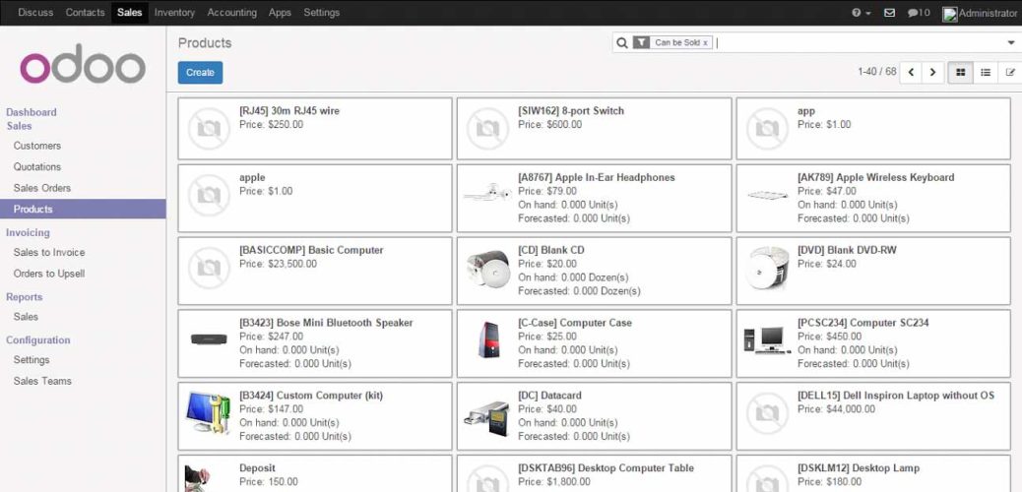Open the app product card

click(873, 128)
